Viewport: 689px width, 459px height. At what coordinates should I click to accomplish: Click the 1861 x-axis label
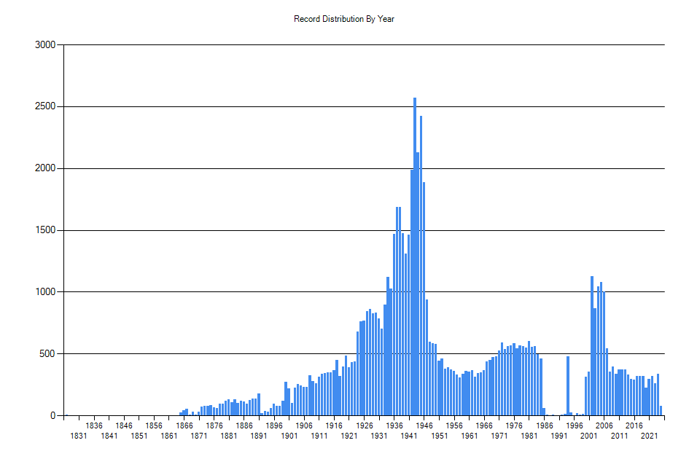click(x=168, y=436)
